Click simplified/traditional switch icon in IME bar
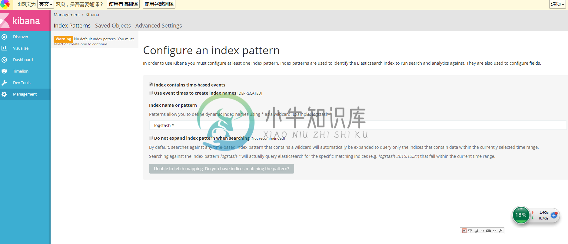The image size is (568, 244). (x=494, y=231)
